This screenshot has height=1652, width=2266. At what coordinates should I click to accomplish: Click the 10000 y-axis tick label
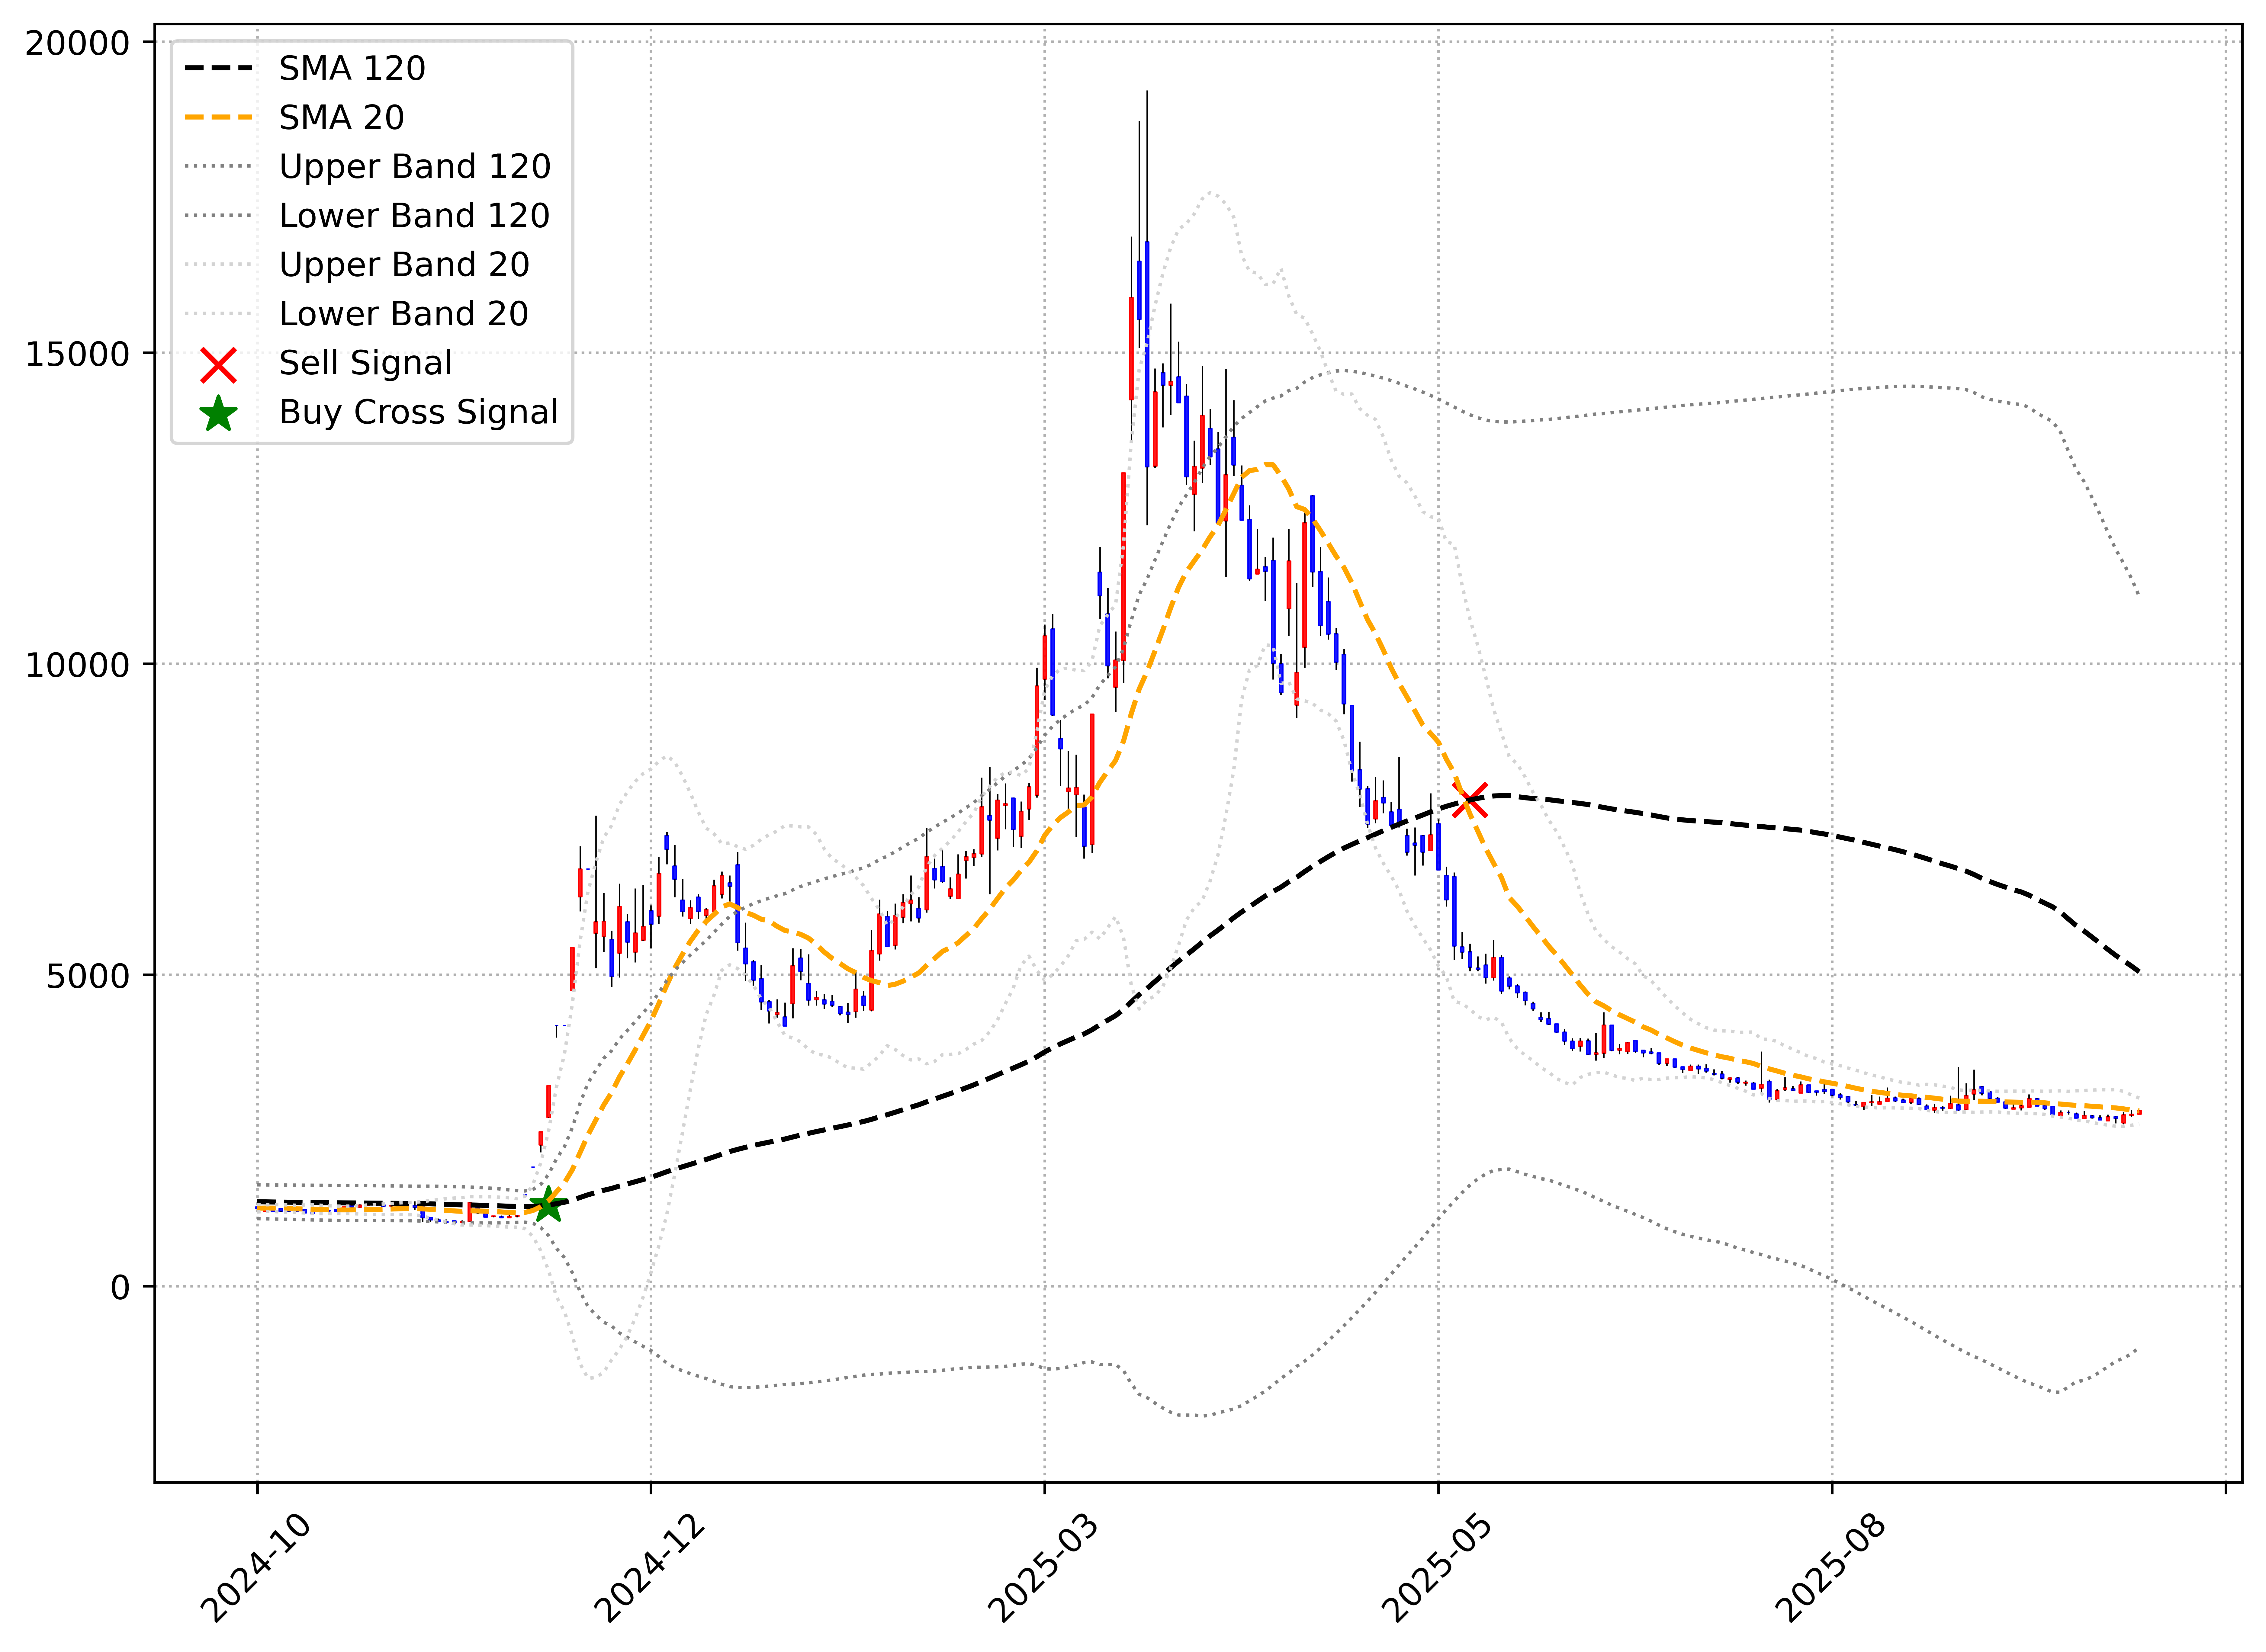point(78,665)
